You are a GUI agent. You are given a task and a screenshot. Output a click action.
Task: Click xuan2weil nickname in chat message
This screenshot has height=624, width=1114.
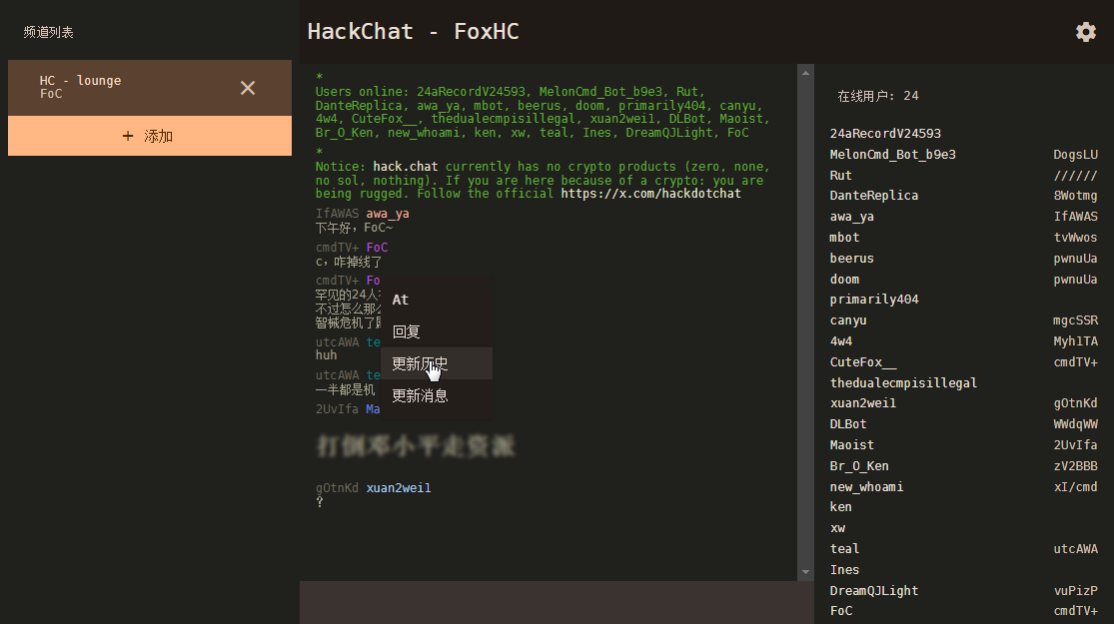click(x=398, y=488)
